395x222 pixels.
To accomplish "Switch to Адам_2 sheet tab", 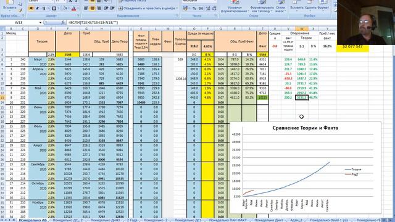I will click(296, 220).
